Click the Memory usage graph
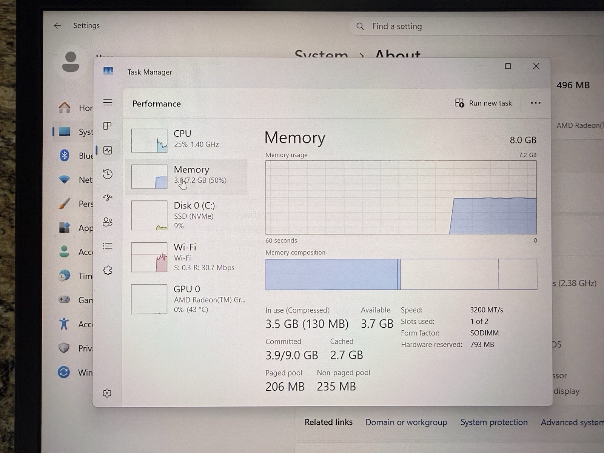The height and width of the screenshot is (453, 604). tap(401, 197)
